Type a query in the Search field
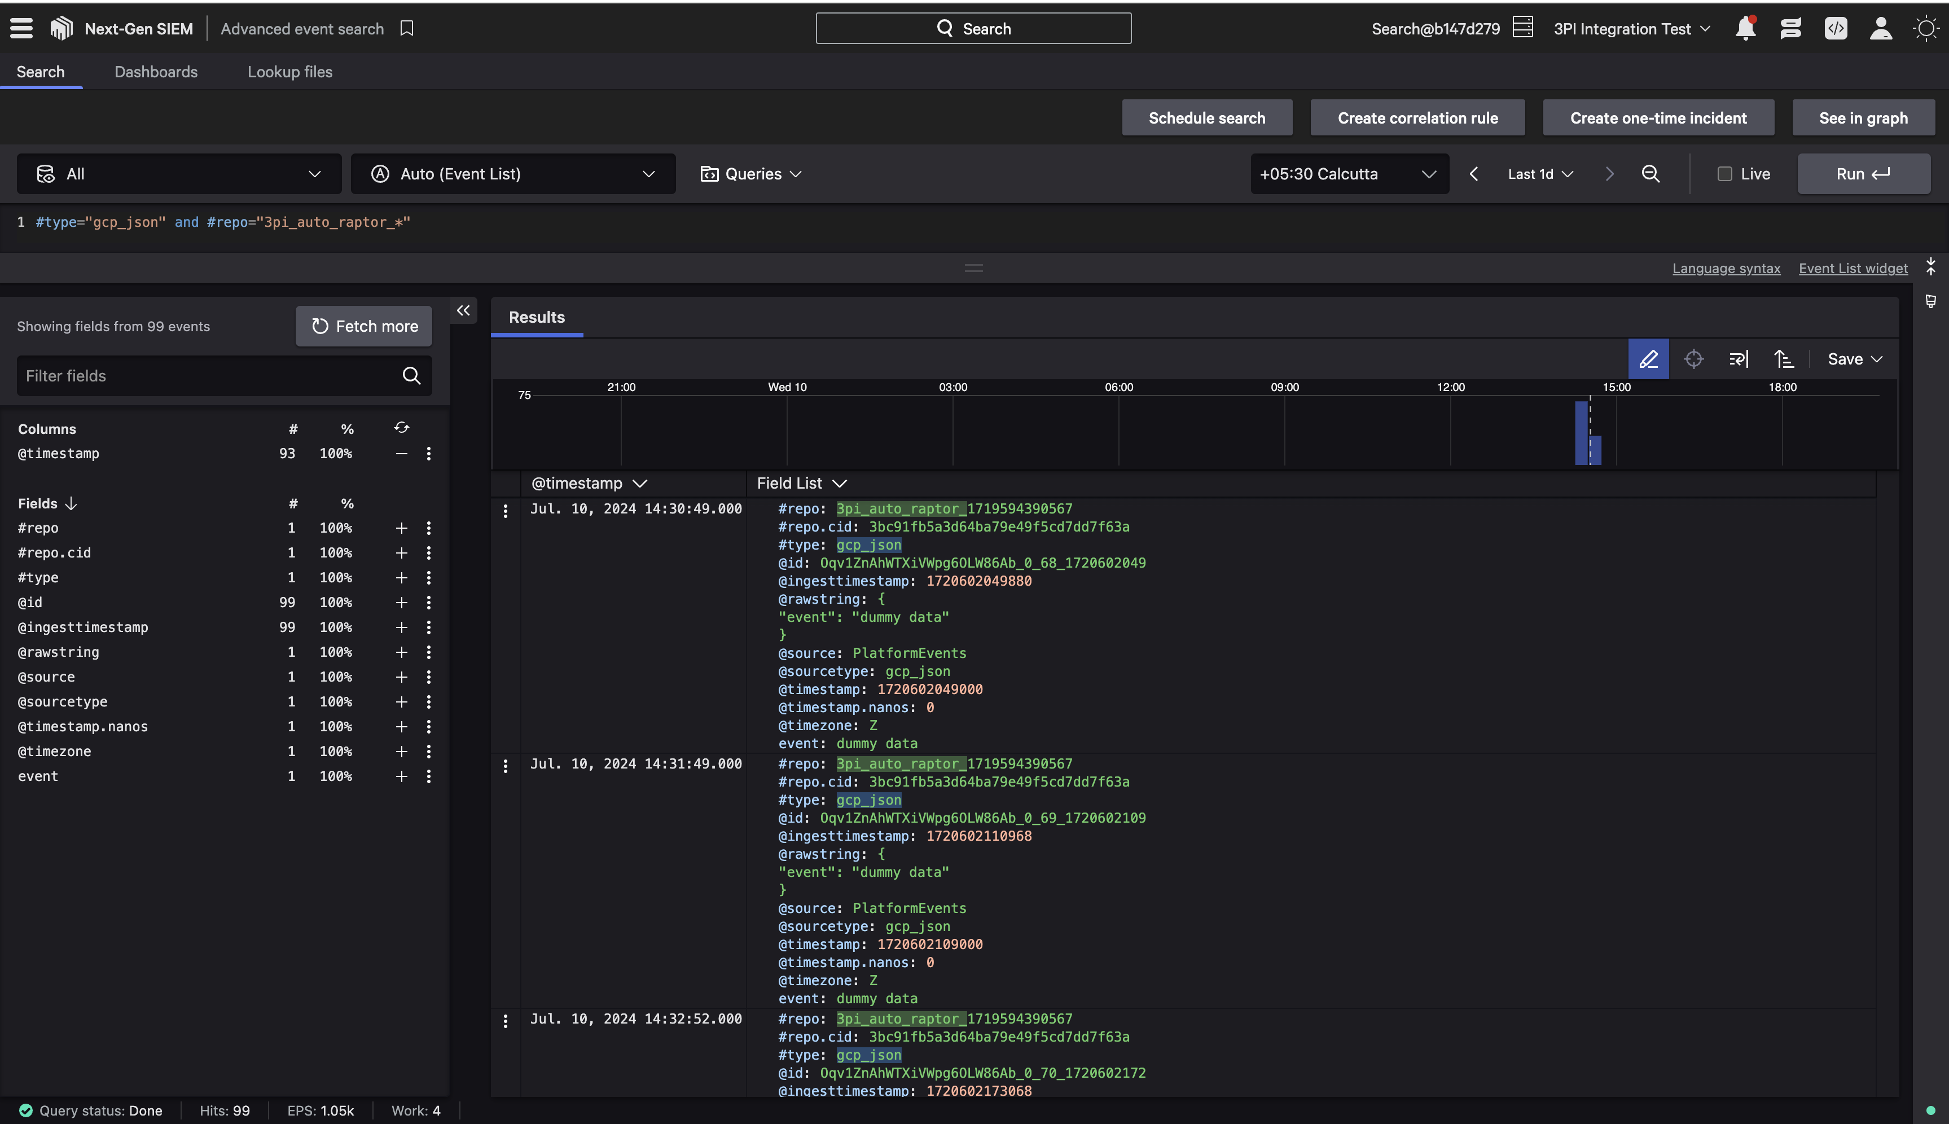Screen dimensions: 1949x1124 973,28
